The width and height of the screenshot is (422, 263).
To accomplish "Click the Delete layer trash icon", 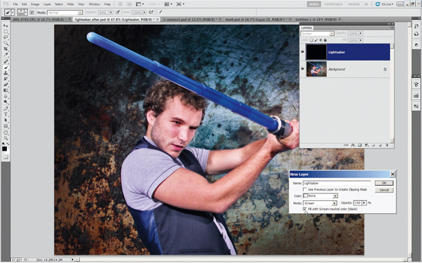I will pyautogui.click(x=387, y=146).
